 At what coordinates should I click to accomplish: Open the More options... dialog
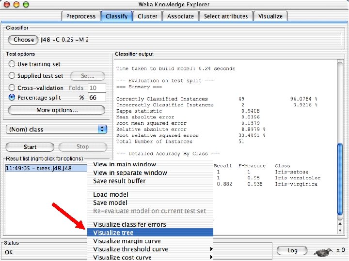click(57, 110)
